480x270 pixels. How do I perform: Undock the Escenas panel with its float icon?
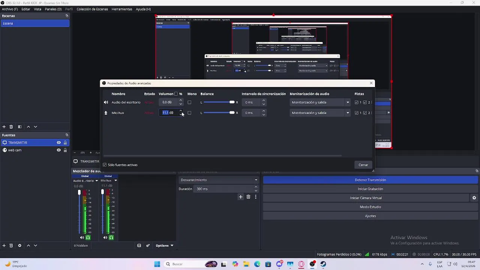[67, 16]
